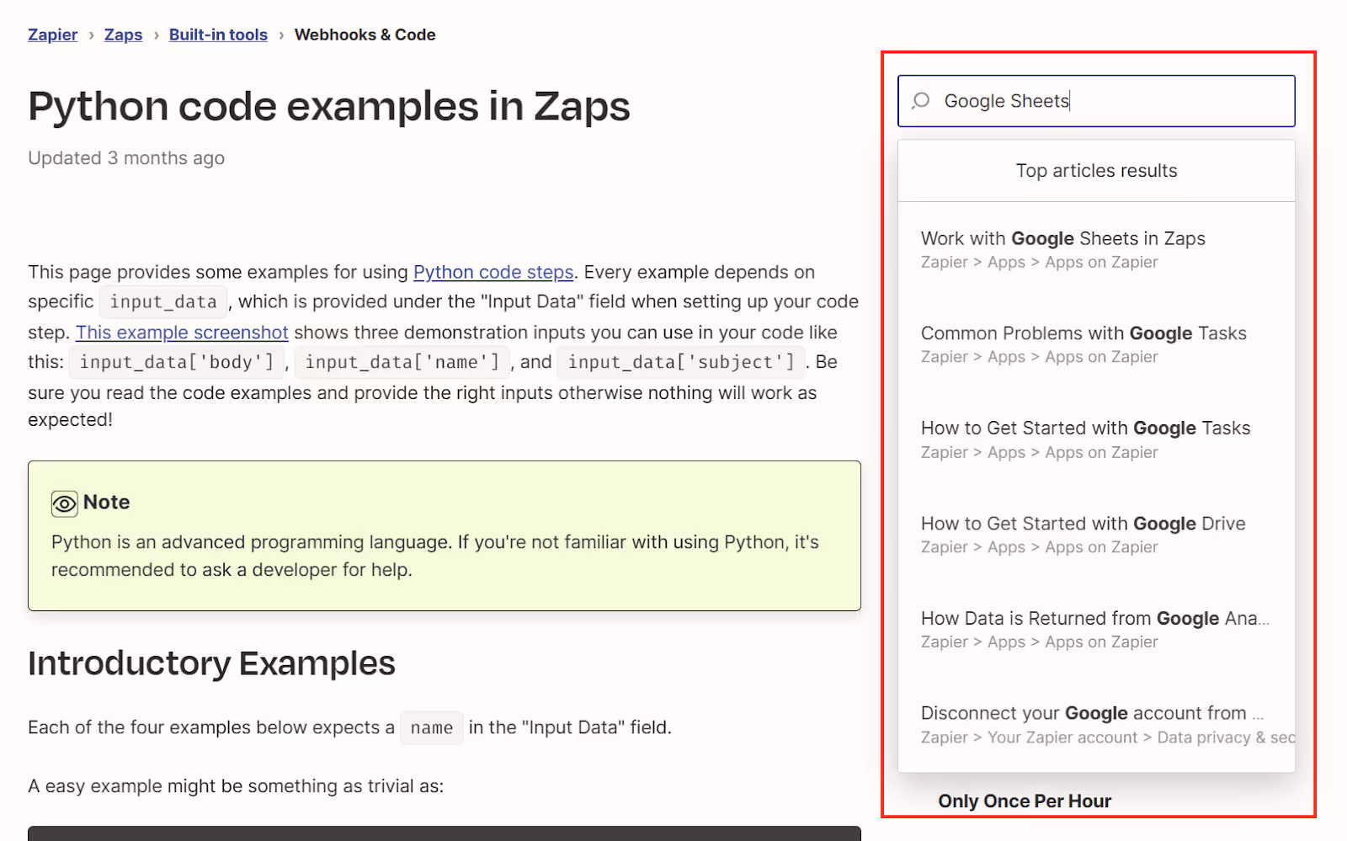Click the eye icon beside Note

pos(64,503)
